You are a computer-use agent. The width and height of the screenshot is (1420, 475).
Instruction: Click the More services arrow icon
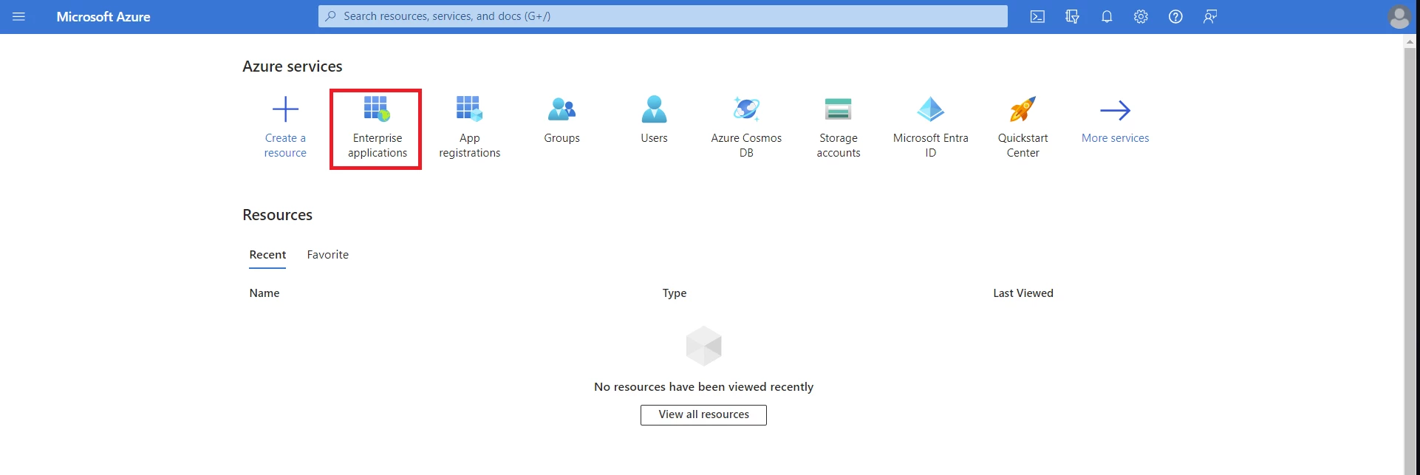(1115, 110)
